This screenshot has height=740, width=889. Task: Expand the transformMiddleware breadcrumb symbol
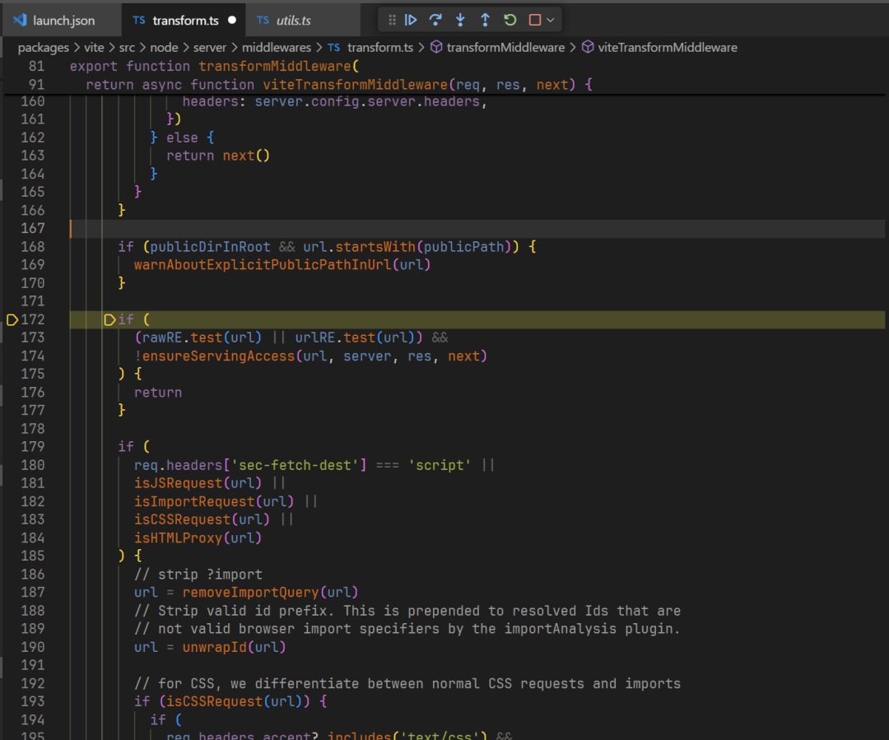pos(505,48)
